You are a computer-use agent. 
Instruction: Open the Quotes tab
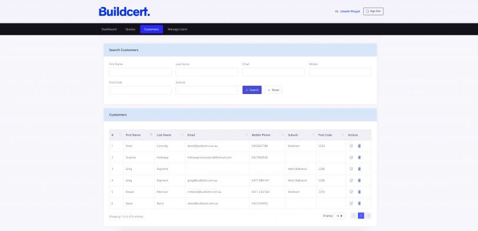click(130, 29)
